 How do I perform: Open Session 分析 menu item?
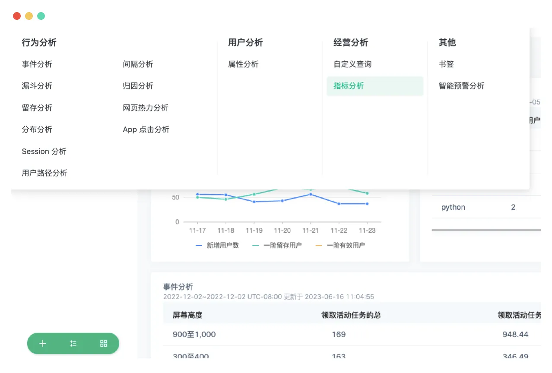[44, 152]
